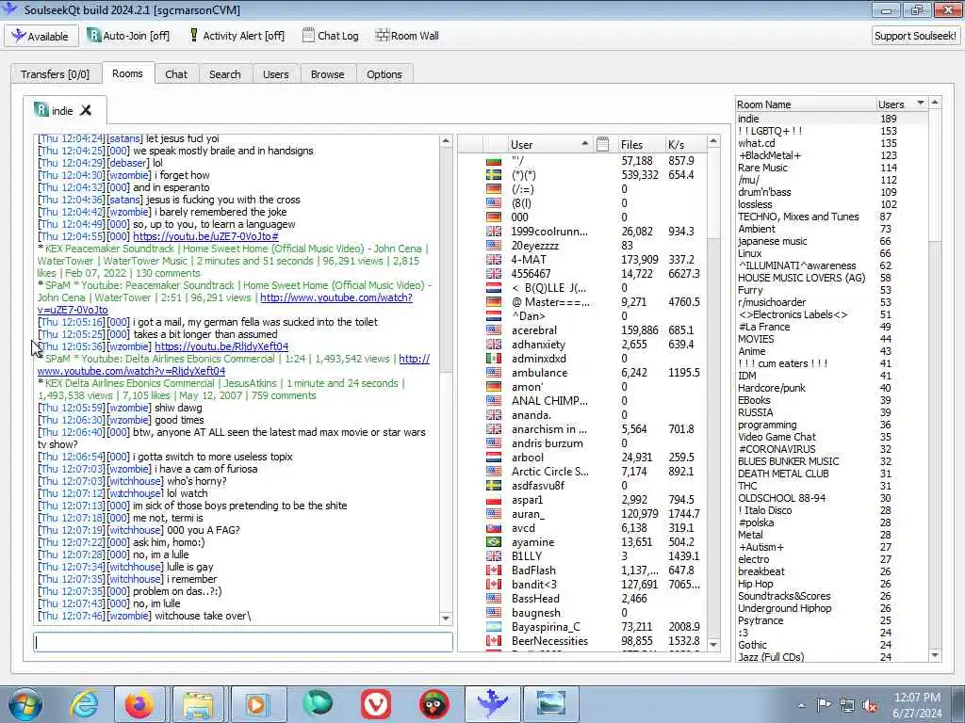Screen dimensions: 965x723
Task: Click flag icon beside user Bayaspirina_C
Action: click(x=494, y=626)
